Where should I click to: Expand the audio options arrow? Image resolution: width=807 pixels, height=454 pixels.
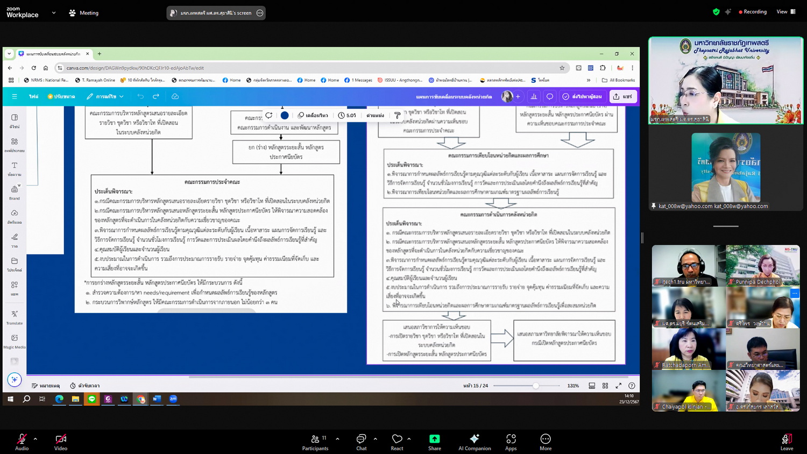click(36, 439)
